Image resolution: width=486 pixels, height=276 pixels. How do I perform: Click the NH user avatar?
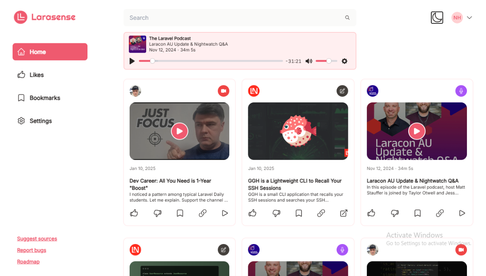(457, 17)
